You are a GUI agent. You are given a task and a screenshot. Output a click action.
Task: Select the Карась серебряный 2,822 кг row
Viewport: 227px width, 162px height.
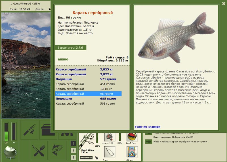[x=88, y=74]
